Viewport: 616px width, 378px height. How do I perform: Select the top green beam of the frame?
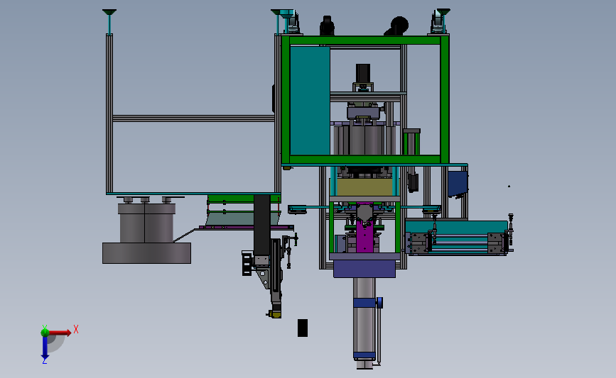(365, 40)
